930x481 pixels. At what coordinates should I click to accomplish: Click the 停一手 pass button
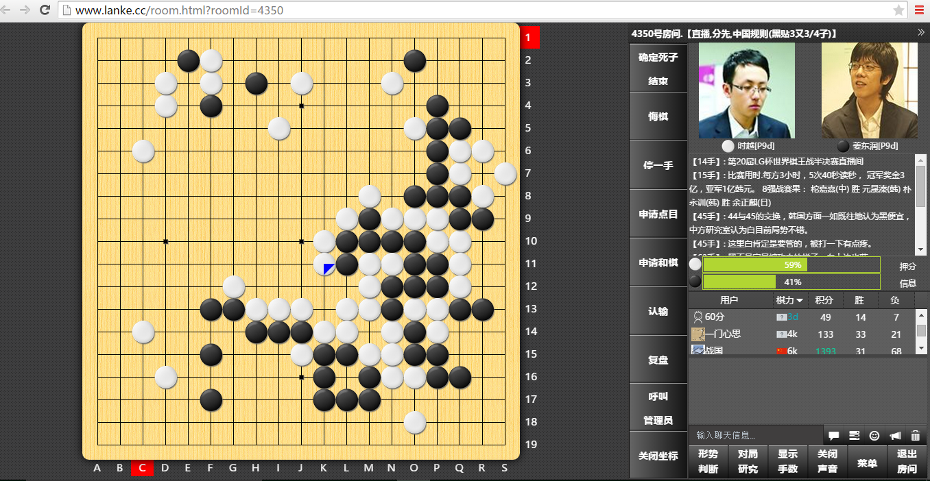(x=658, y=165)
